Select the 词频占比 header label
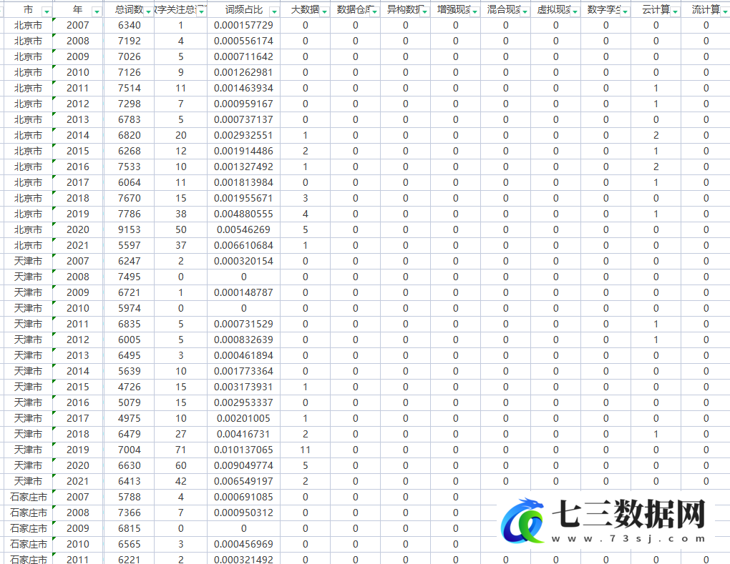 point(243,10)
